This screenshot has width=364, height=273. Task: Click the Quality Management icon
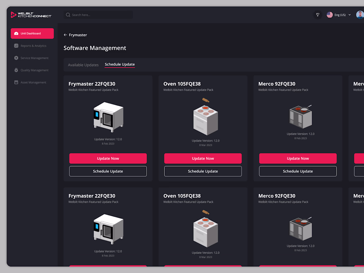(16, 70)
